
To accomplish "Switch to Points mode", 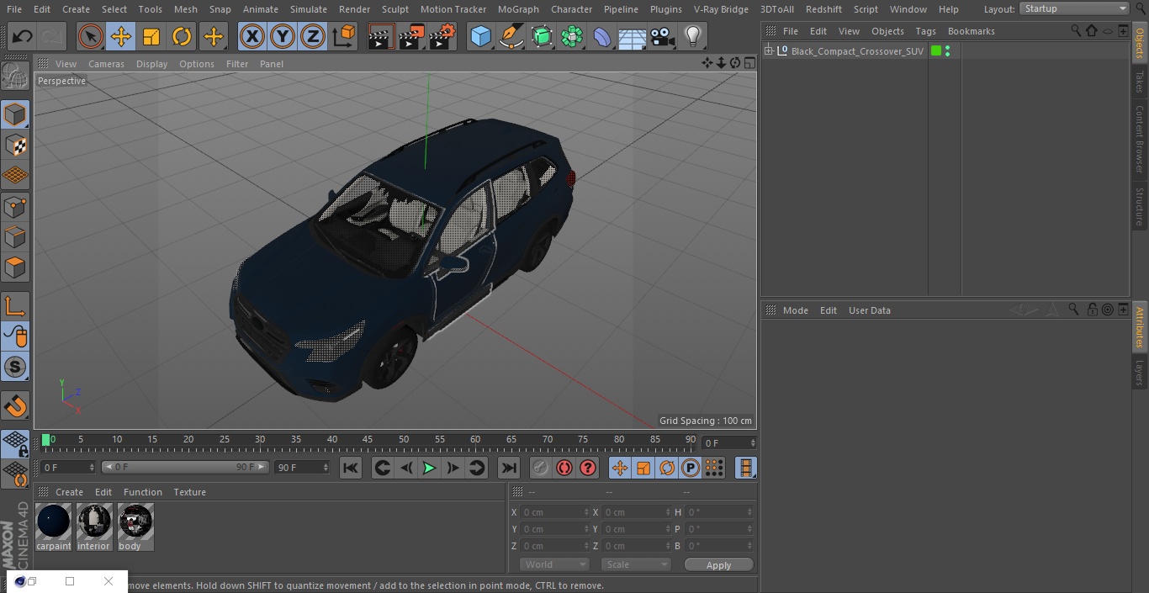I will pos(15,206).
